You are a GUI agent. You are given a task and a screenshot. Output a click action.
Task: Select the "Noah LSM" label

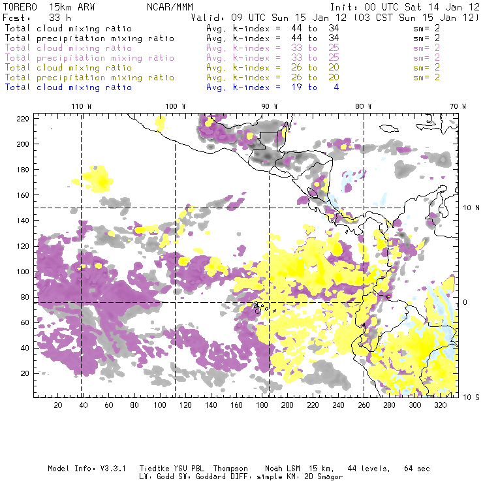283,469
